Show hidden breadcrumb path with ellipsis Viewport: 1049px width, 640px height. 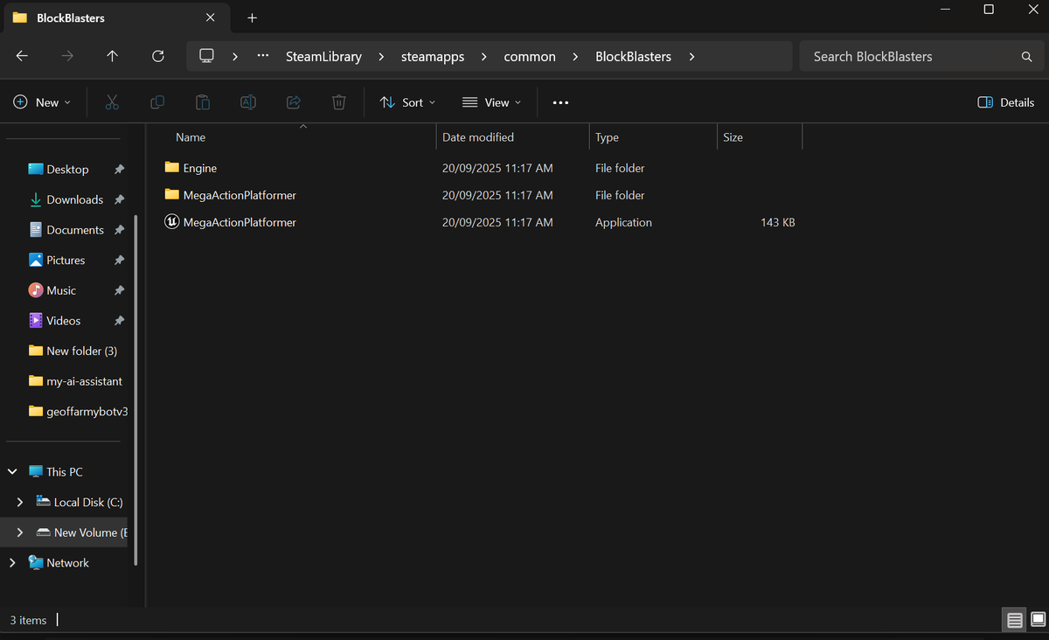(x=262, y=56)
